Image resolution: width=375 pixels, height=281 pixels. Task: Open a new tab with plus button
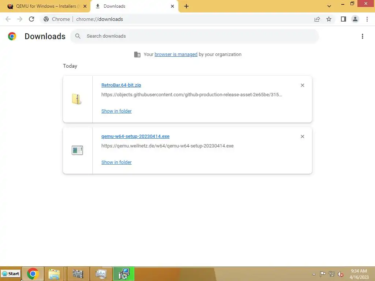[186, 6]
